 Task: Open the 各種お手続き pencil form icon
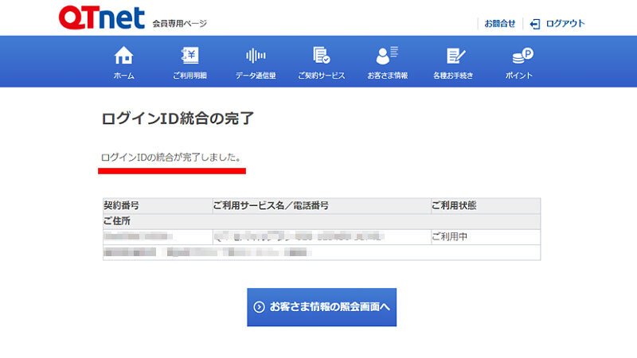click(453, 56)
